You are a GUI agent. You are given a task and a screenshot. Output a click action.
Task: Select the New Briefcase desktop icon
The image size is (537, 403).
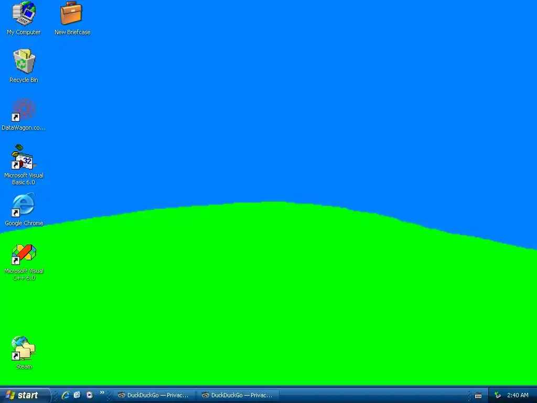(72, 19)
